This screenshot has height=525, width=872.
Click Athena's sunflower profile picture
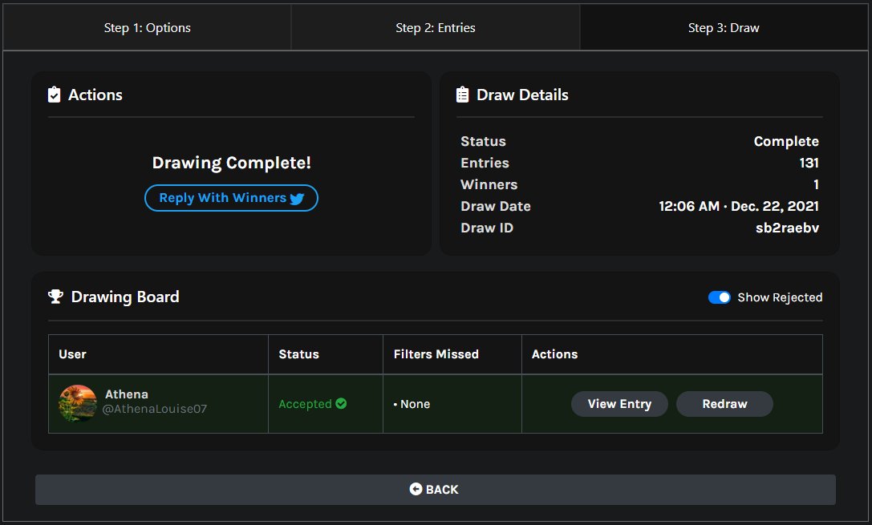tap(78, 403)
